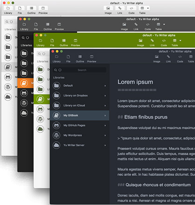Open the Table dropdown arrow in green toolbar
The height and width of the screenshot is (205, 195).
click(180, 41)
